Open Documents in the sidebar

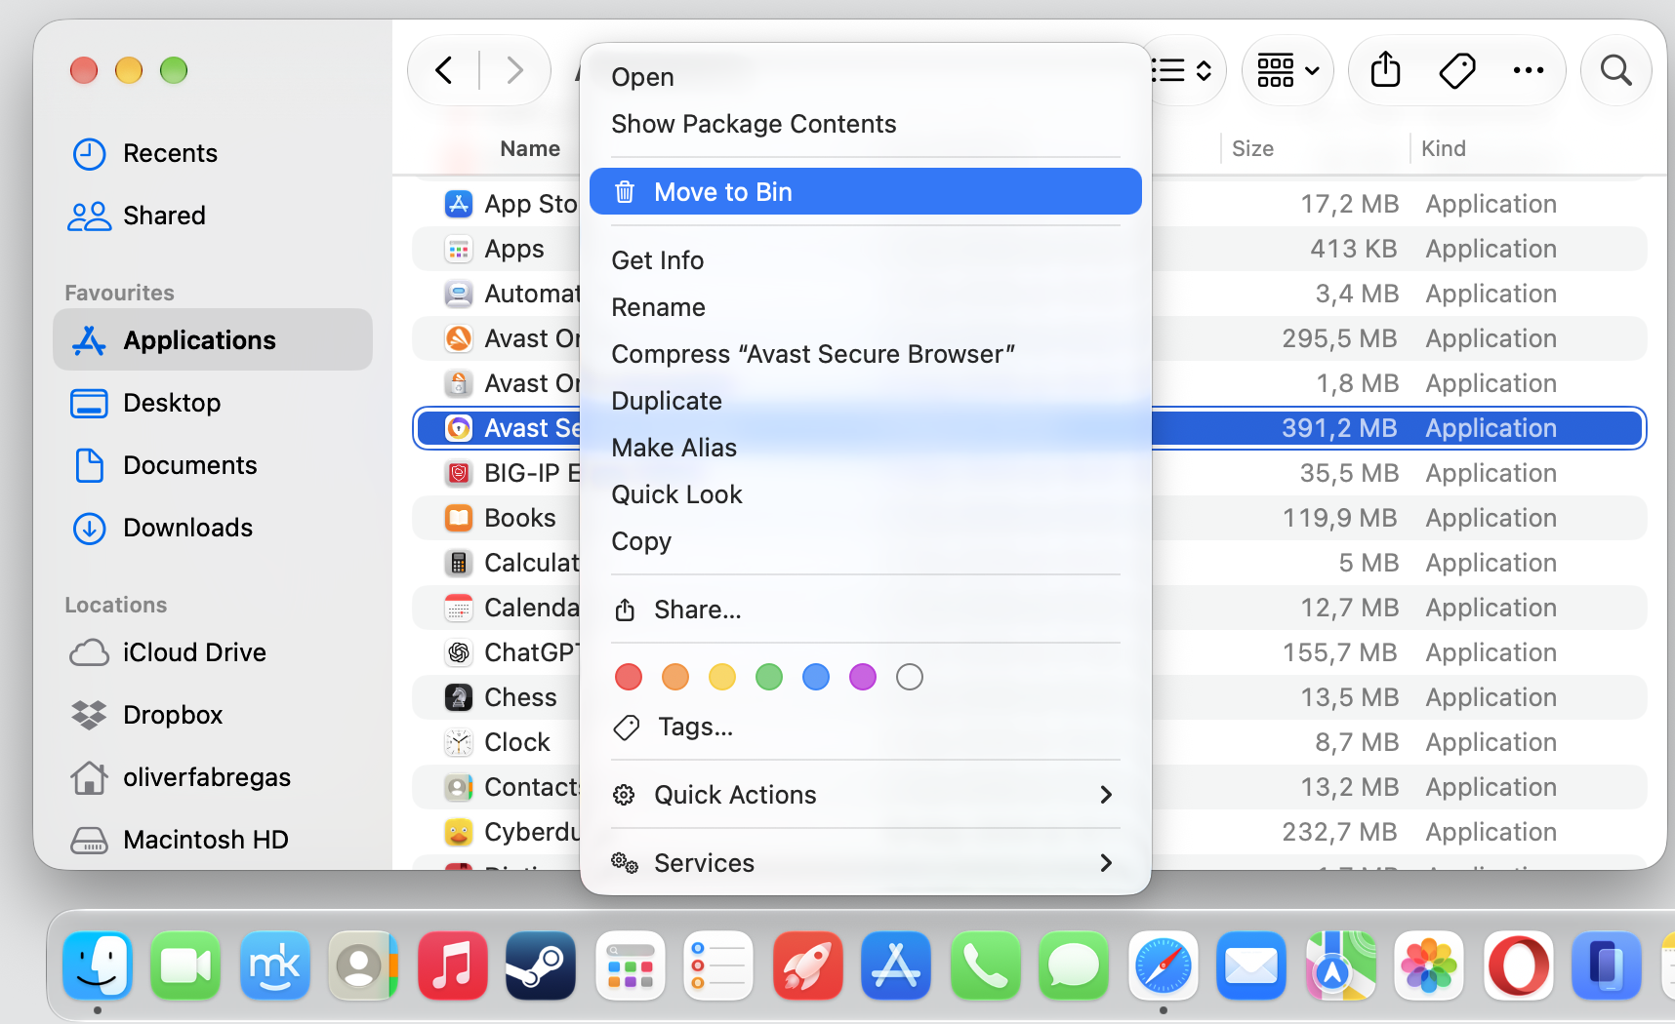pyautogui.click(x=213, y=465)
